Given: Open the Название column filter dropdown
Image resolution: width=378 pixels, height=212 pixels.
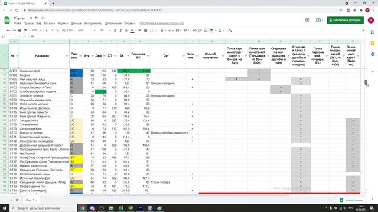Looking at the screenshot, I should tap(67, 56).
